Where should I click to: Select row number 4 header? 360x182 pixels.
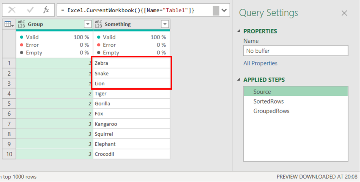tap(9, 93)
